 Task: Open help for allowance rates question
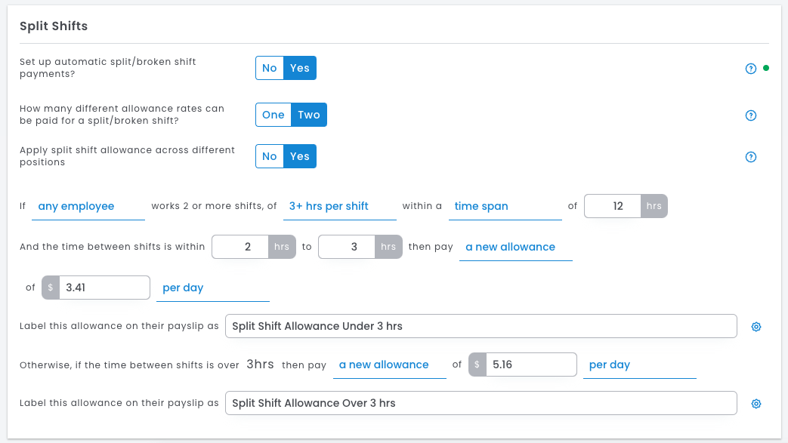(x=750, y=115)
